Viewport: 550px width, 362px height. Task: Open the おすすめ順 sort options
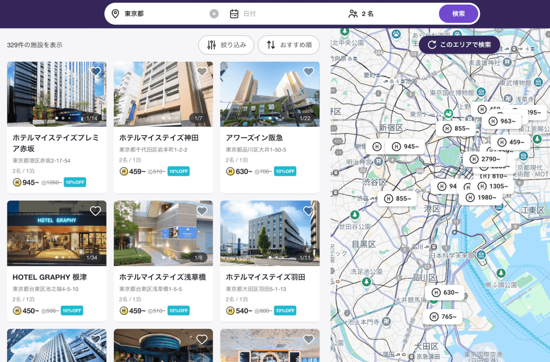(289, 45)
